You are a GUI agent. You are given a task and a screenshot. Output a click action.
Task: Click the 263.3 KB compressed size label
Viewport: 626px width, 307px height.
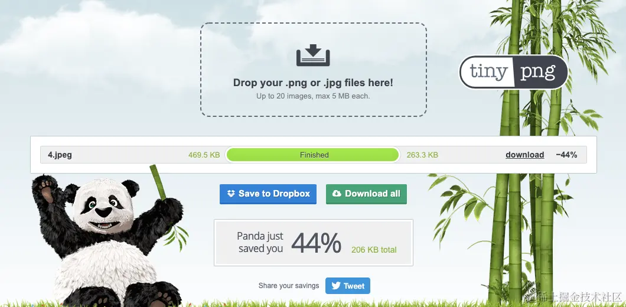coord(422,155)
